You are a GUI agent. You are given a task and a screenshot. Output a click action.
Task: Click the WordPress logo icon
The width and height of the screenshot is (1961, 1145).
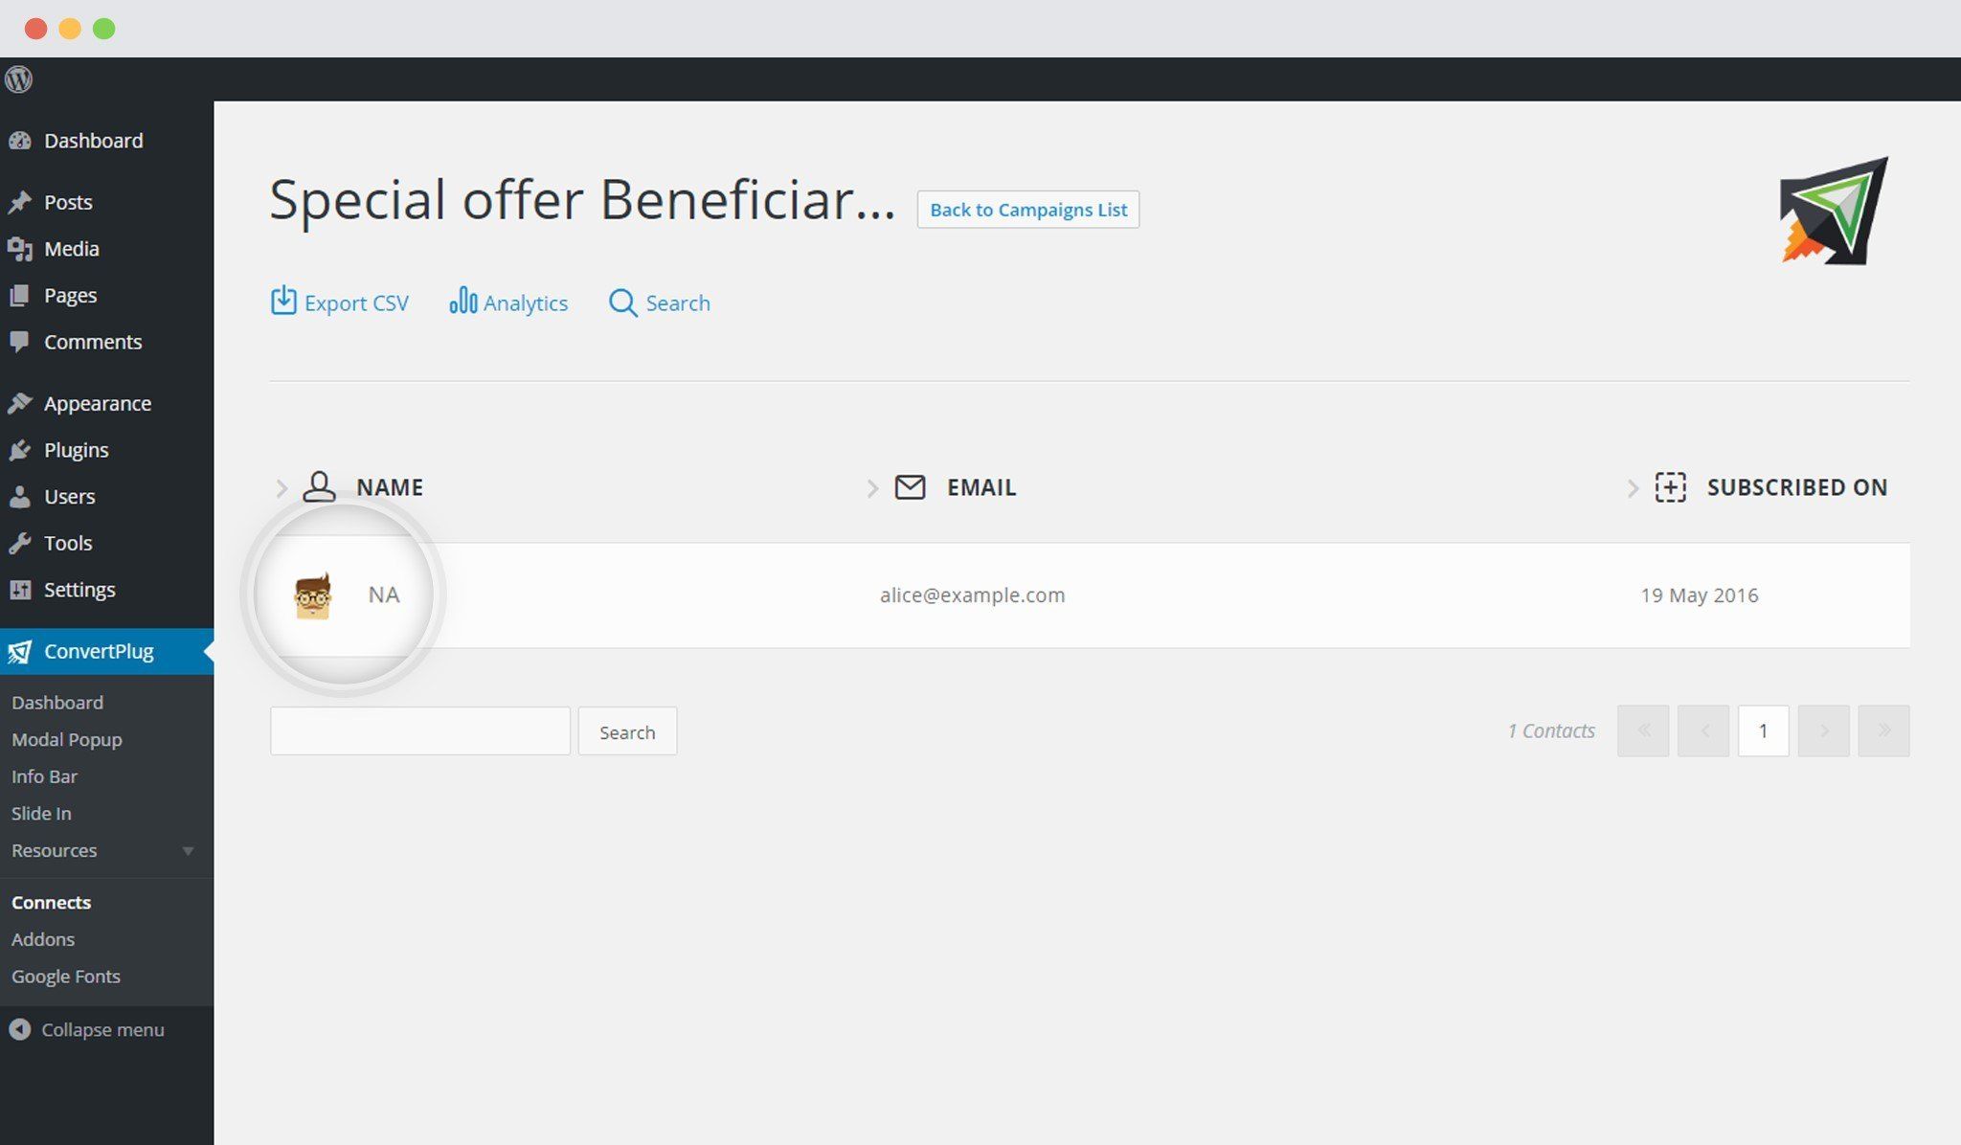(x=18, y=79)
